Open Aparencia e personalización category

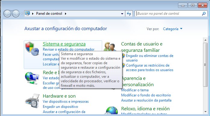coord(137,81)
